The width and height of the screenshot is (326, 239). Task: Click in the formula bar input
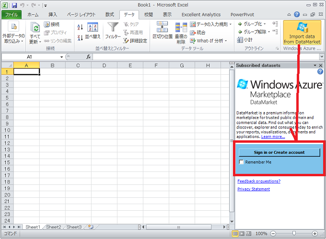point(206,57)
